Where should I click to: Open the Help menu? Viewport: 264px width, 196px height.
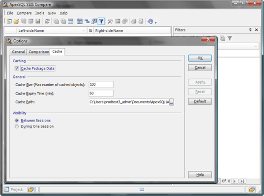[x=63, y=13]
